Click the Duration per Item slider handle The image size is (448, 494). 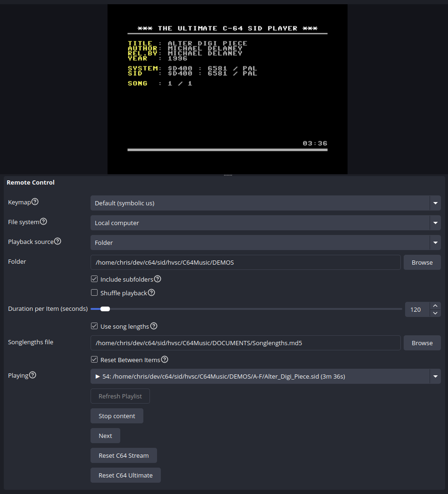pyautogui.click(x=105, y=309)
